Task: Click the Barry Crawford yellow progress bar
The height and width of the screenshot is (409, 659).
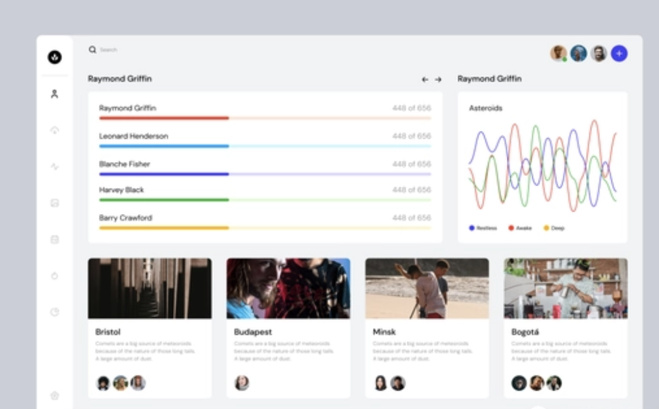Action: click(266, 228)
